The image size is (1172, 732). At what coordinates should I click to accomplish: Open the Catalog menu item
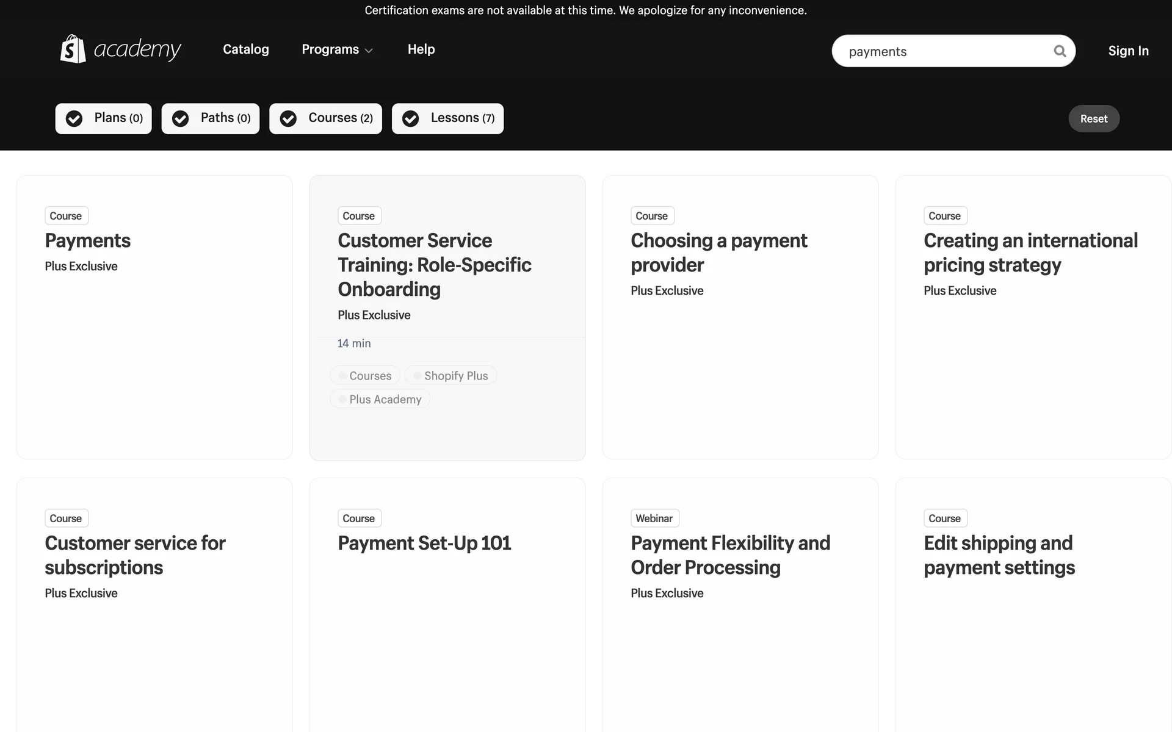pos(245,49)
